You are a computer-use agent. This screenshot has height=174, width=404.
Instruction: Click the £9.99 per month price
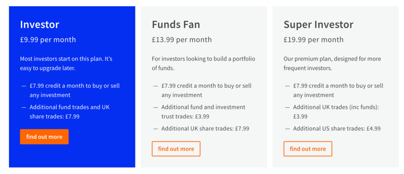pos(48,40)
